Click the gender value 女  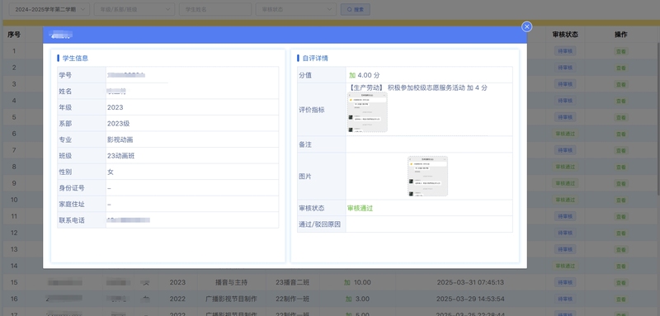111,172
